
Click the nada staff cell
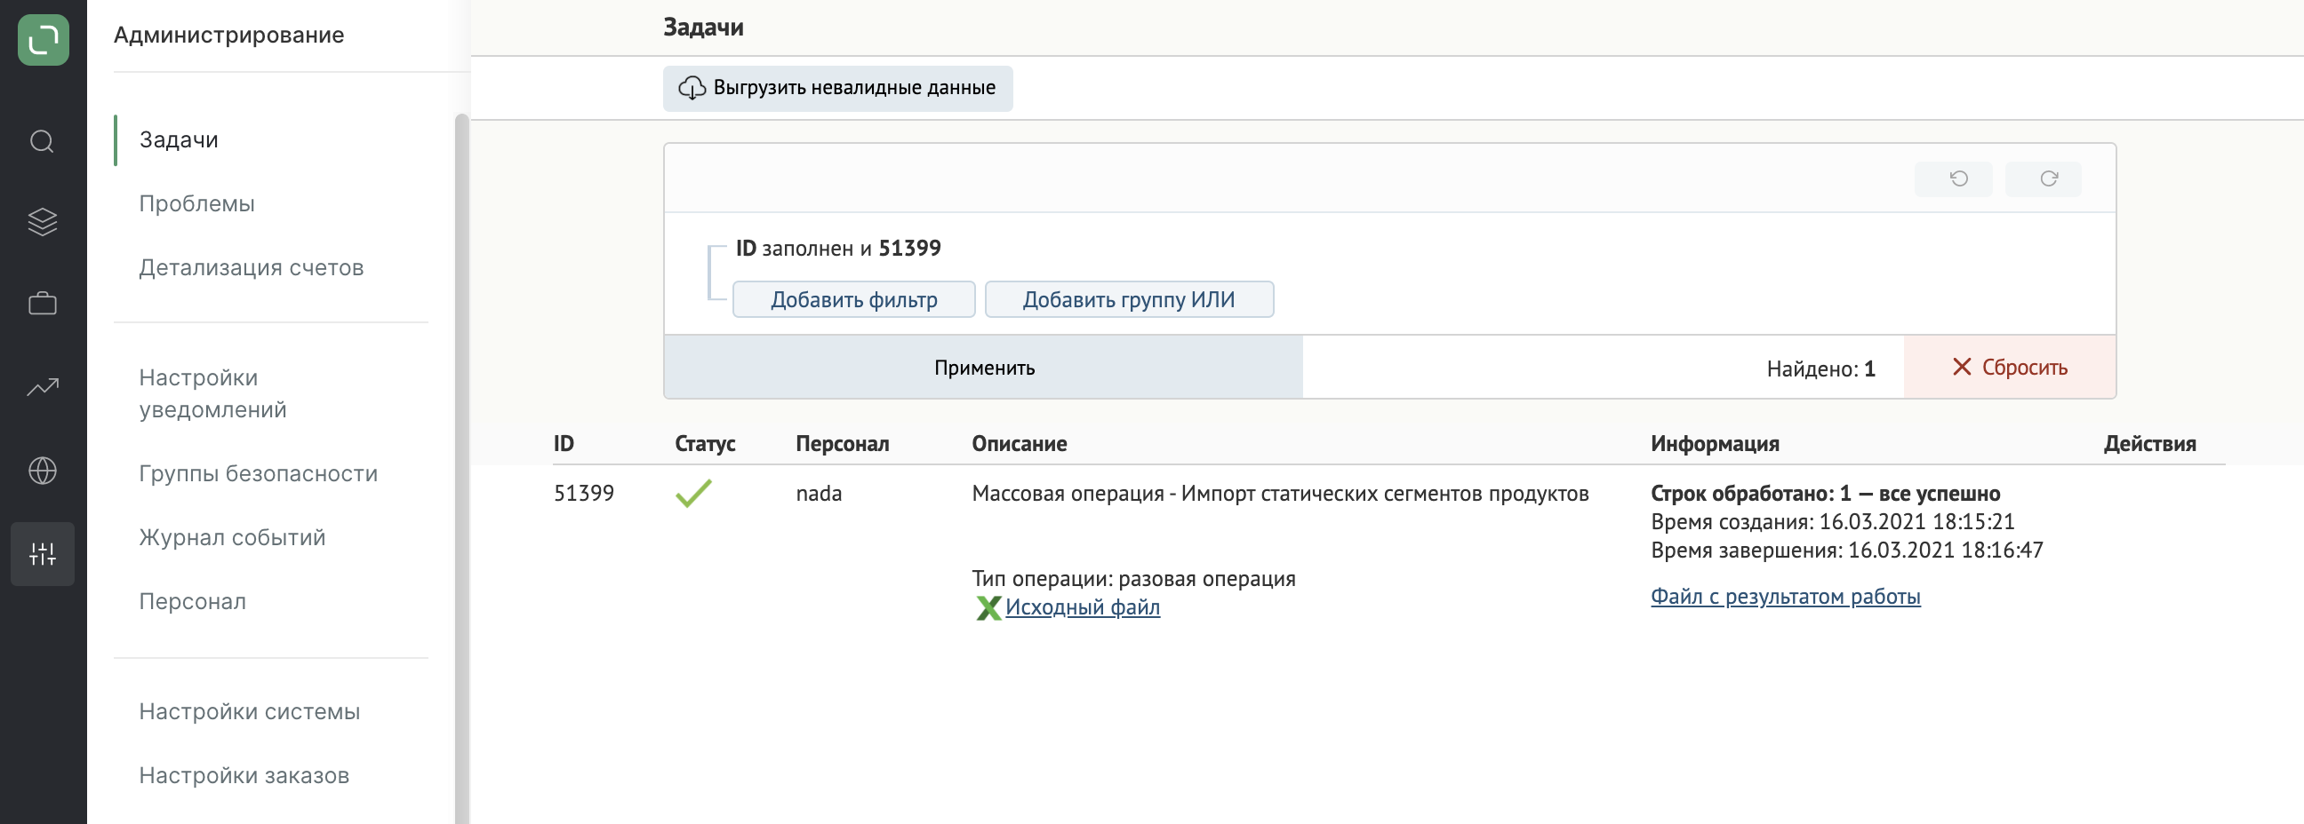point(820,494)
